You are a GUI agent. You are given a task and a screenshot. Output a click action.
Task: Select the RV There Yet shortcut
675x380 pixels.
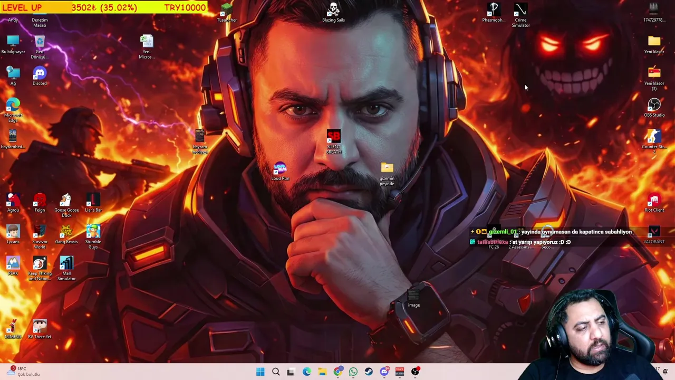tap(40, 329)
